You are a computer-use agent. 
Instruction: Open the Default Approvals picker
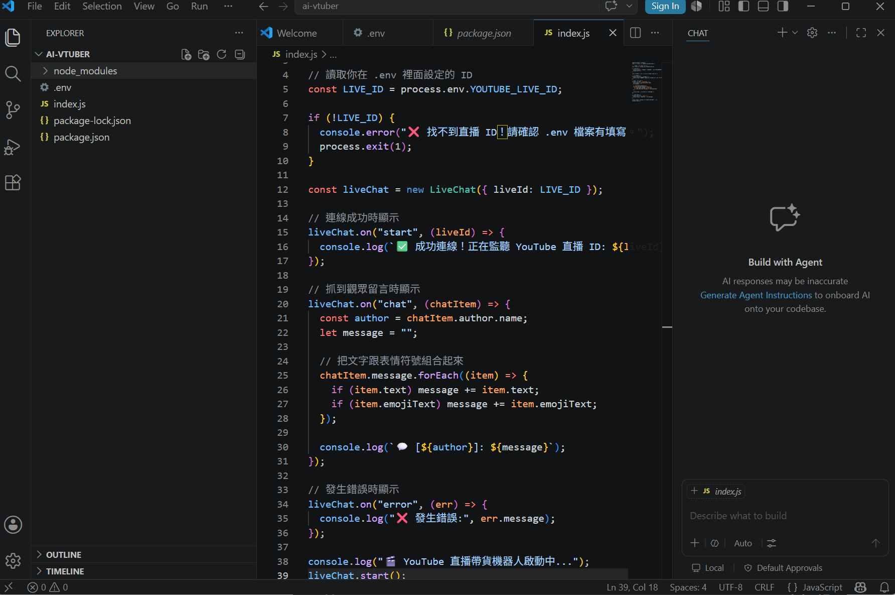pyautogui.click(x=783, y=568)
